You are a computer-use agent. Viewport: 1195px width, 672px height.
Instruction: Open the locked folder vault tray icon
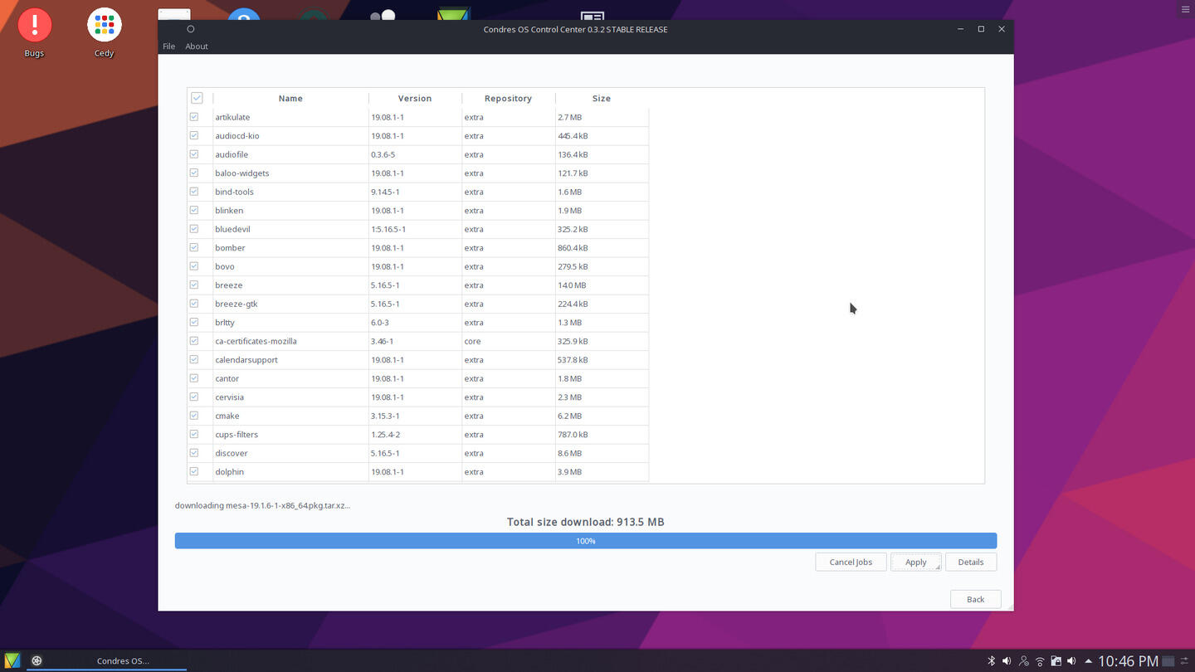point(1056,661)
